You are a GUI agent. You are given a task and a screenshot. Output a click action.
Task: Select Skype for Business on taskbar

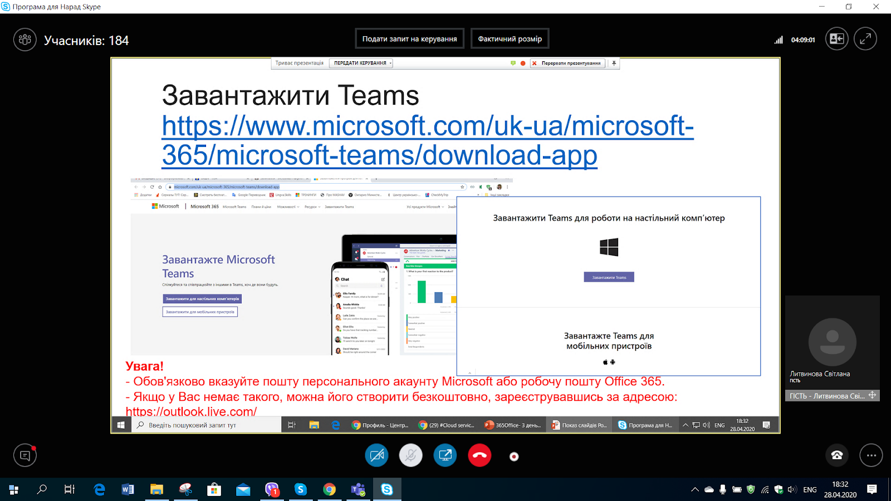pyautogui.click(x=387, y=489)
